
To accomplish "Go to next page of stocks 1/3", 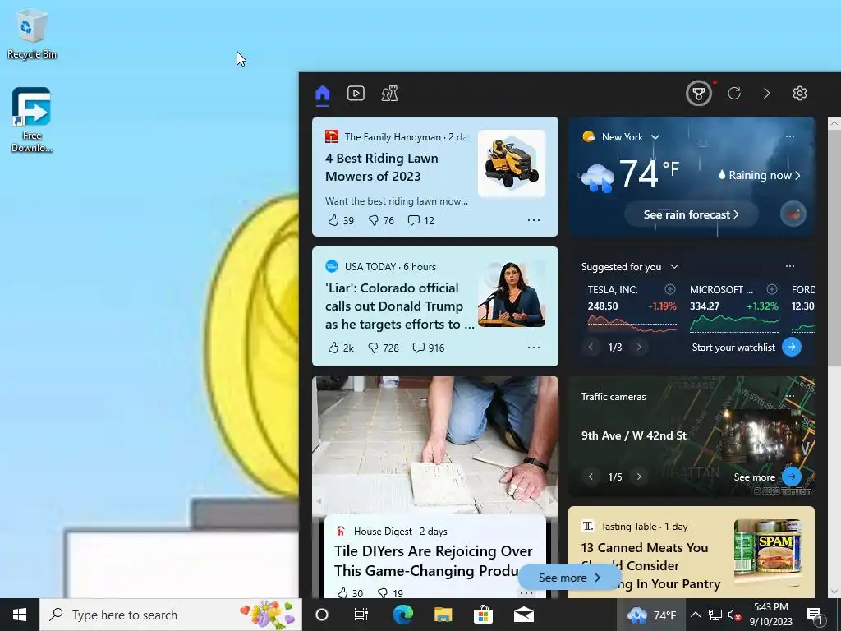I will (x=639, y=348).
